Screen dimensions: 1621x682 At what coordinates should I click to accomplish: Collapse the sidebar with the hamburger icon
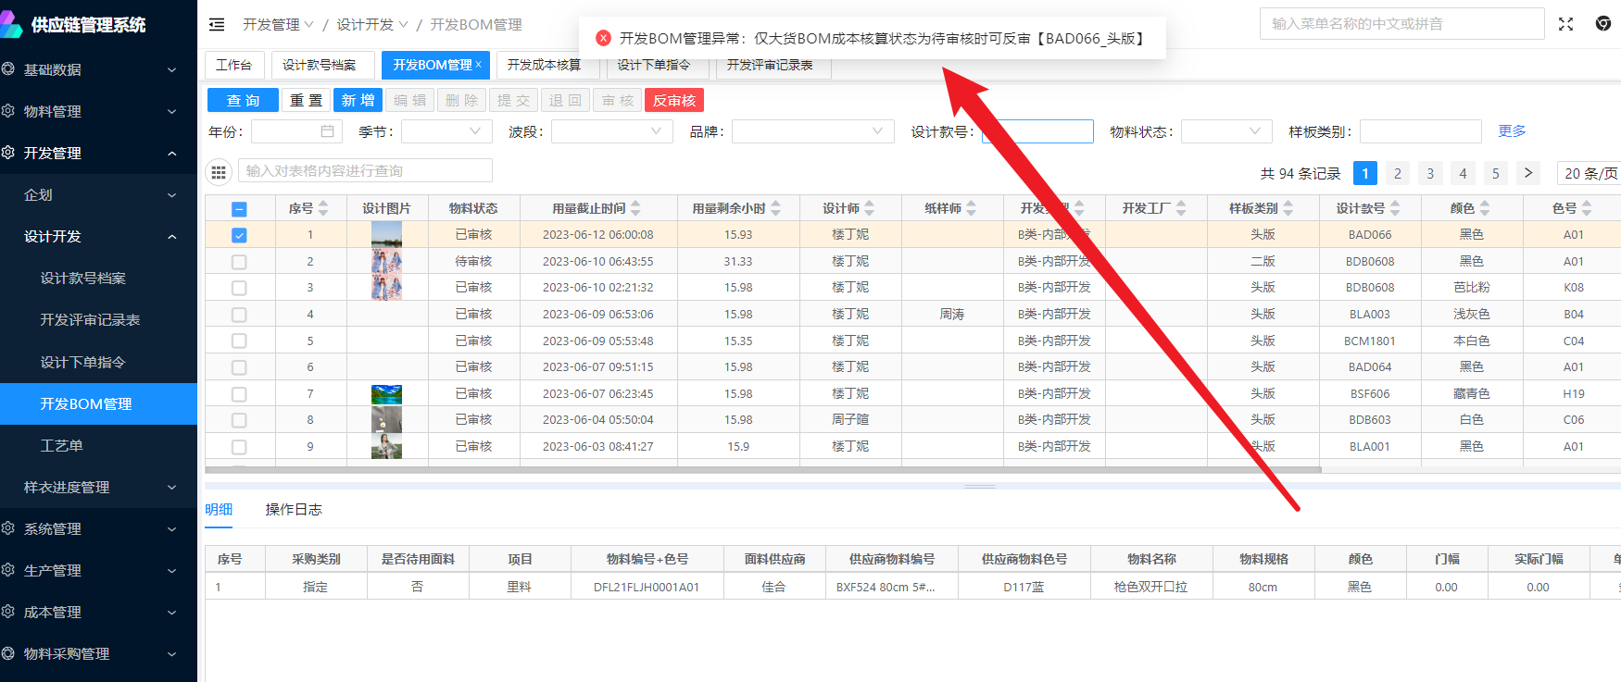(217, 25)
